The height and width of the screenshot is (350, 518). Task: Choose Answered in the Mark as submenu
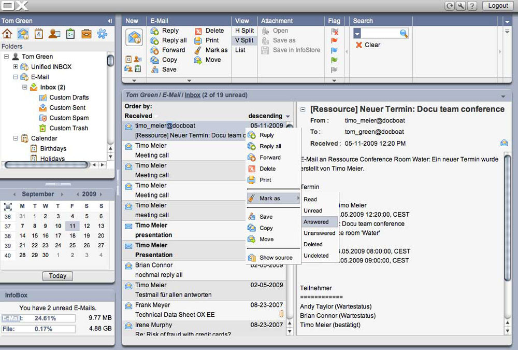316,222
